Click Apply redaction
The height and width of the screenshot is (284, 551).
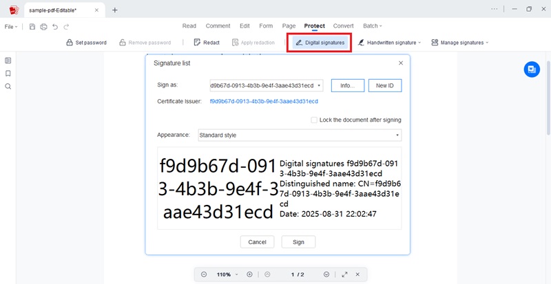pyautogui.click(x=253, y=43)
